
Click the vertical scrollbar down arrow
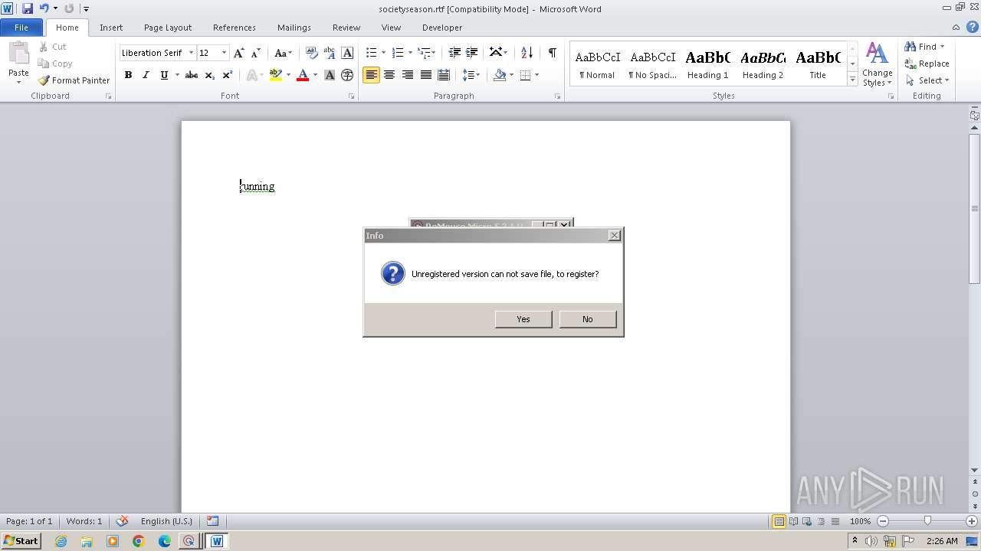point(975,470)
